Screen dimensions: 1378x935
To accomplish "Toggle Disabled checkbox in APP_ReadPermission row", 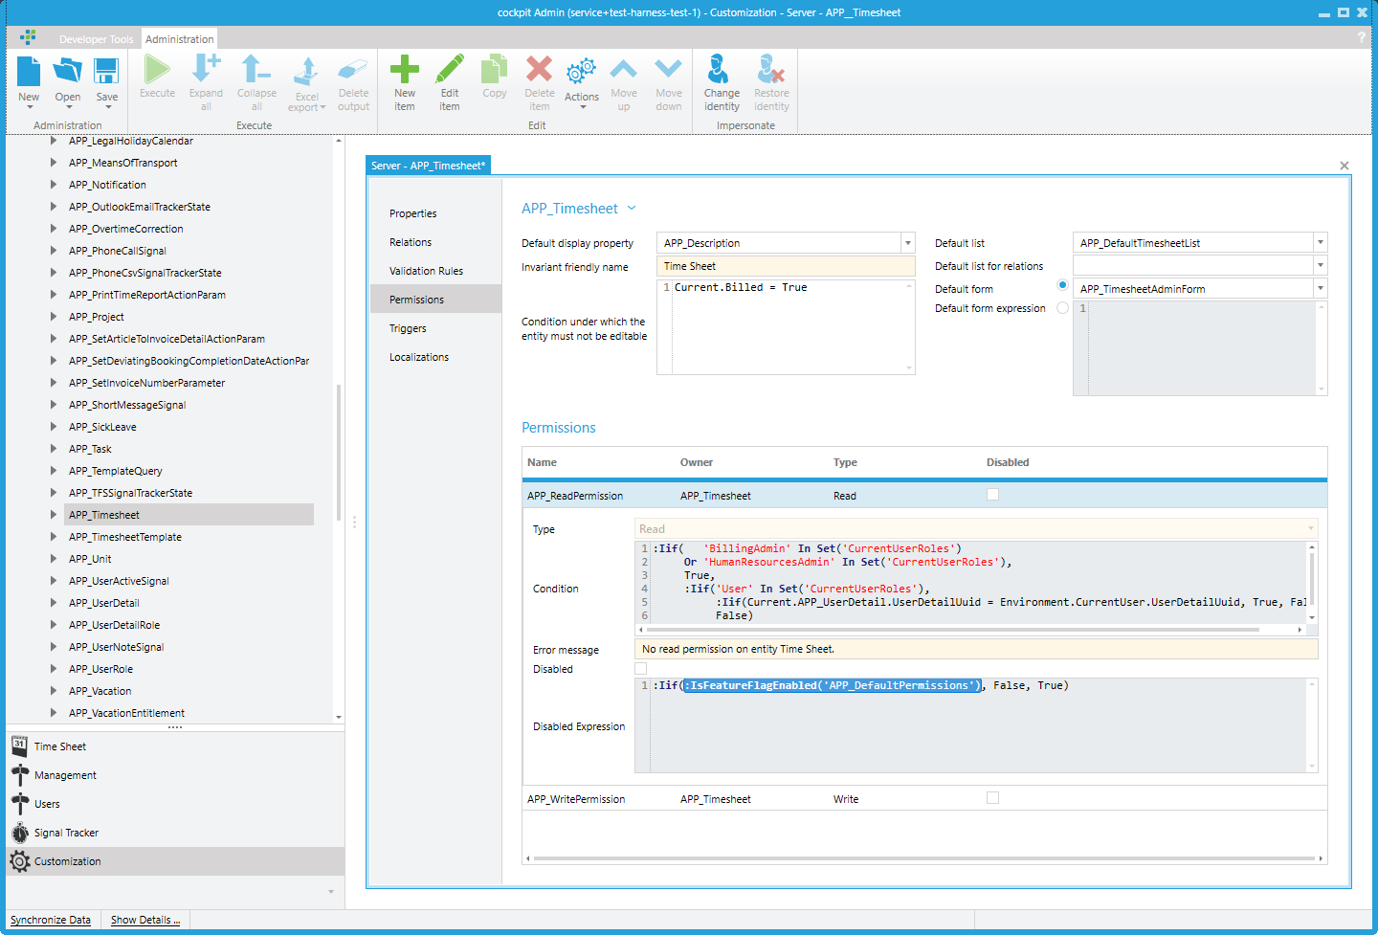I will tap(992, 495).
